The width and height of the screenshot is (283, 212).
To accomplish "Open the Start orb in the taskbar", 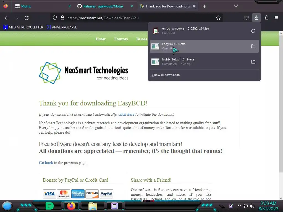I will [7, 206].
